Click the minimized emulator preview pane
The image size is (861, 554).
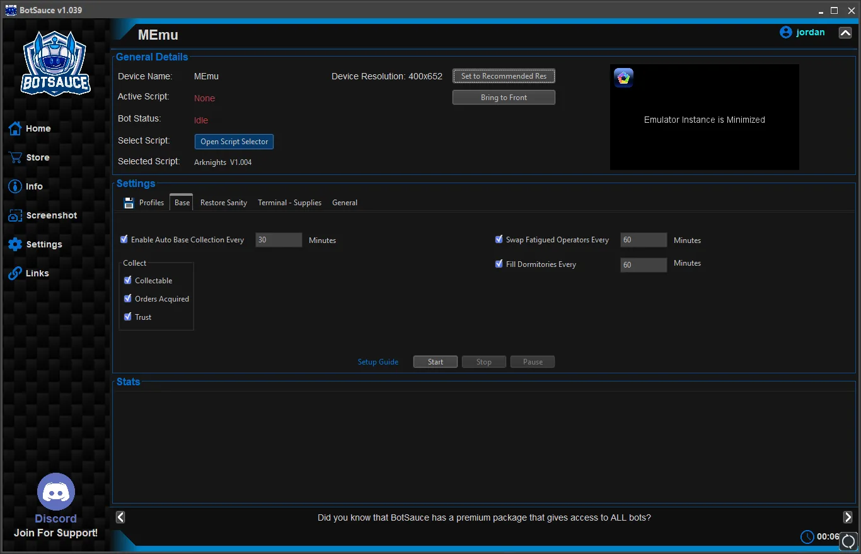point(705,117)
